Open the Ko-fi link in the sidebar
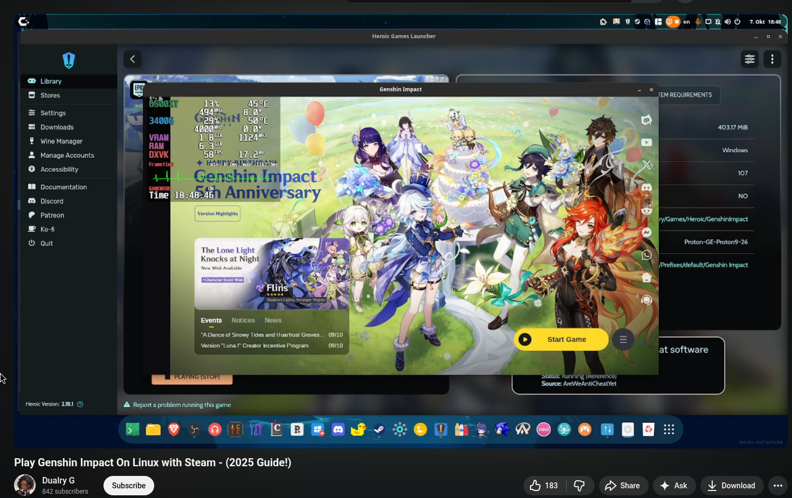 [68, 229]
